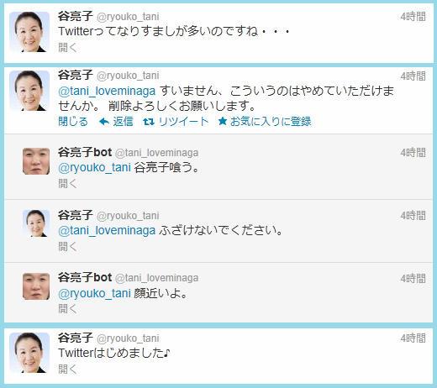
Task: Click 谷亮子bot avatar on 顔近いよ tweet
Action: (36, 286)
